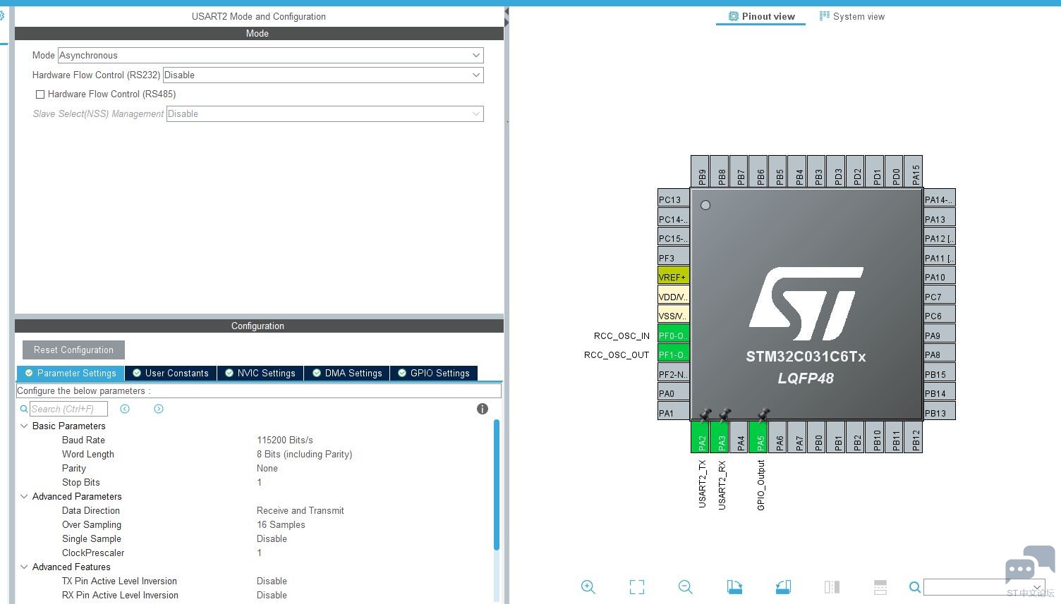1061x604 pixels.
Task: Select pin PA4 on the chip
Action: (x=739, y=437)
